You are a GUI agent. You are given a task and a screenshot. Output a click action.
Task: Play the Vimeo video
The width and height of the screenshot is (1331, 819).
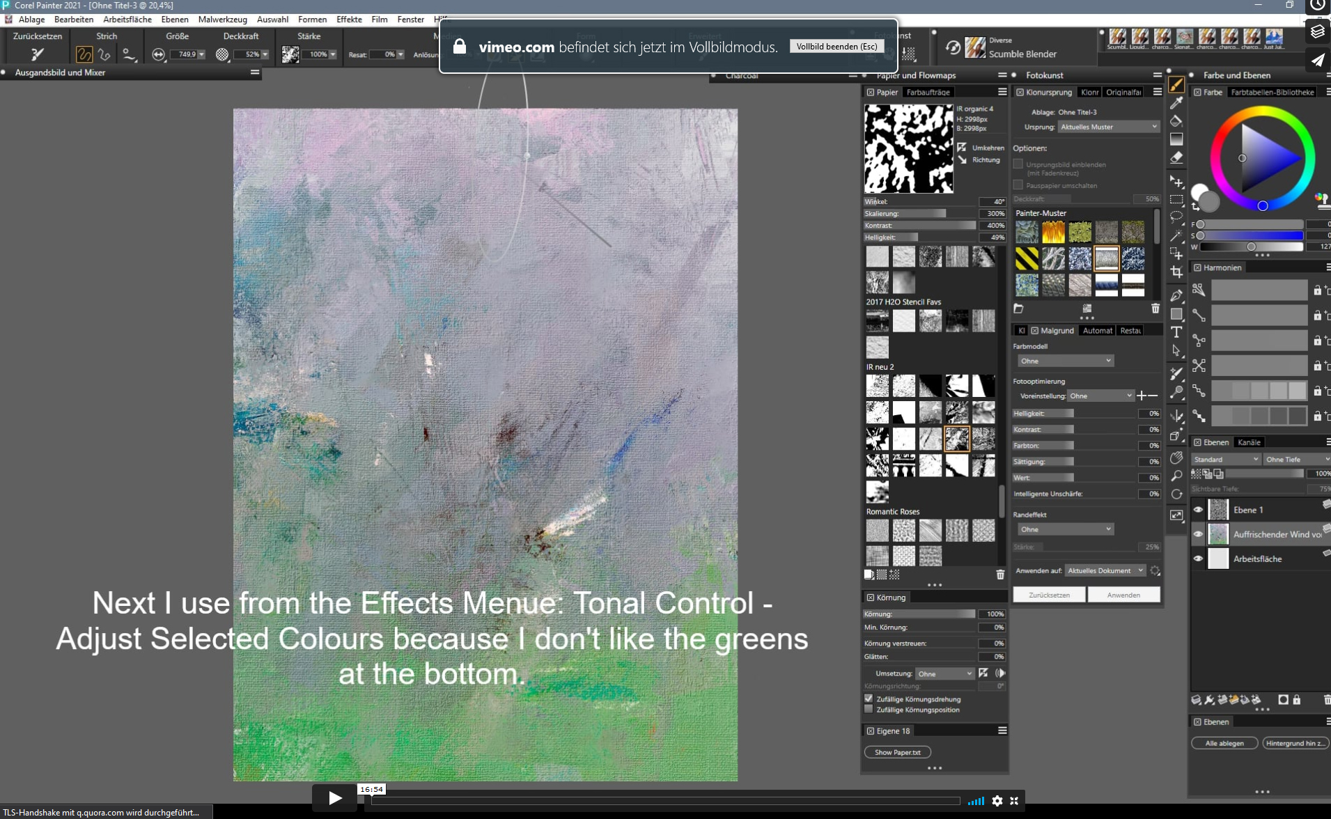click(334, 798)
